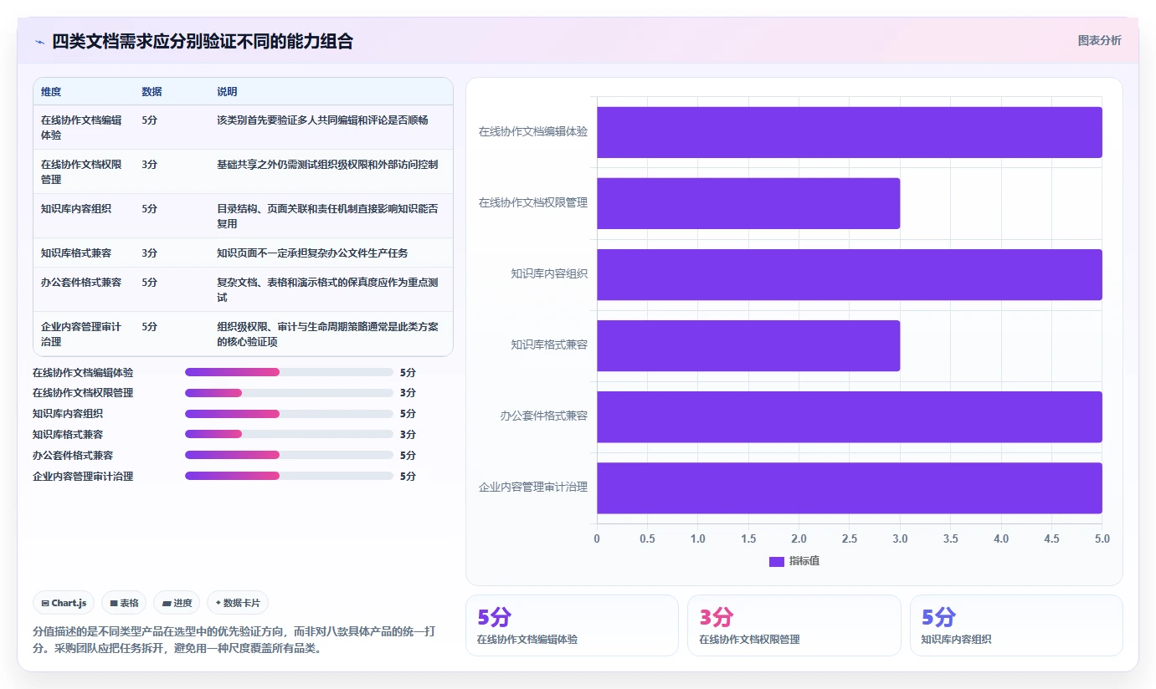The height and width of the screenshot is (689, 1156).
Task: Click 企业内容管理审计治理 in the table's 维度 column
Action: click(x=81, y=334)
